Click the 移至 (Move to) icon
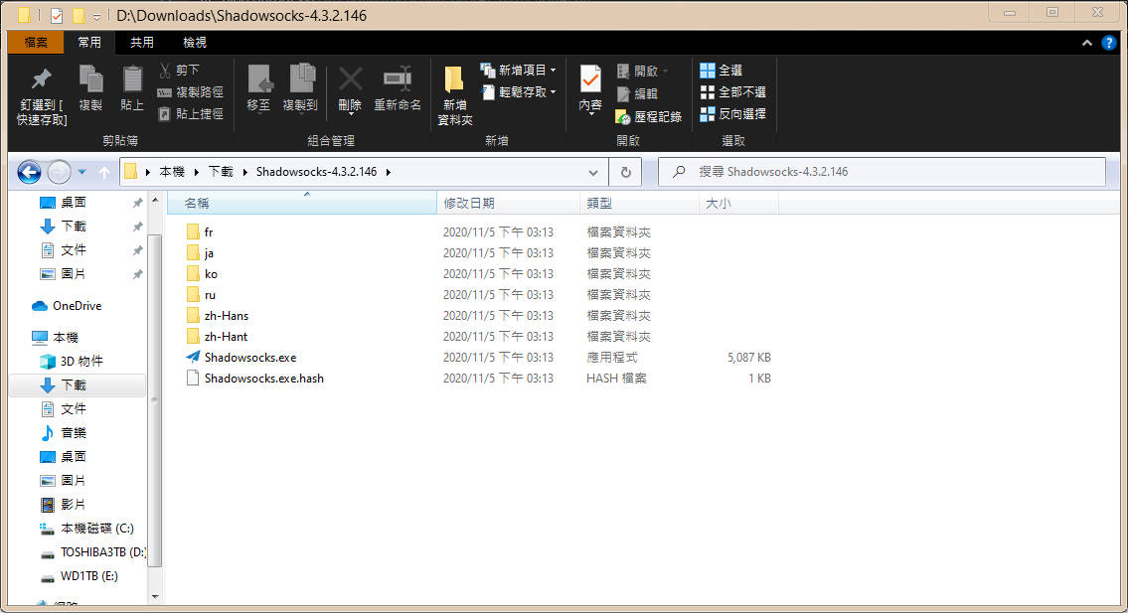1128x613 pixels. 259,89
